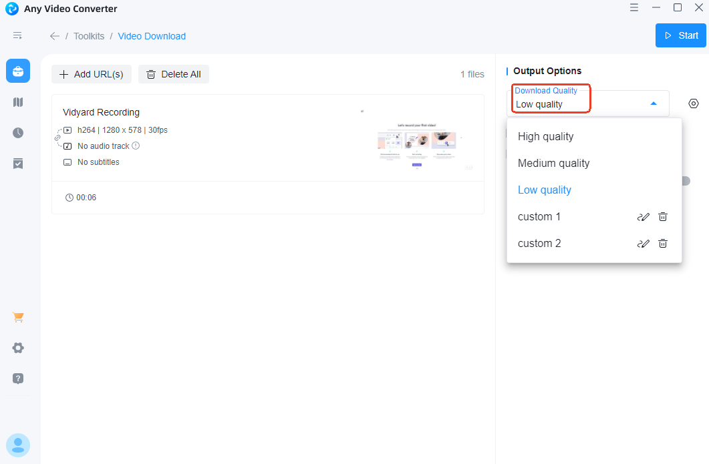This screenshot has height=464, width=709.
Task: Click the Add URL(s) button
Action: 92,74
